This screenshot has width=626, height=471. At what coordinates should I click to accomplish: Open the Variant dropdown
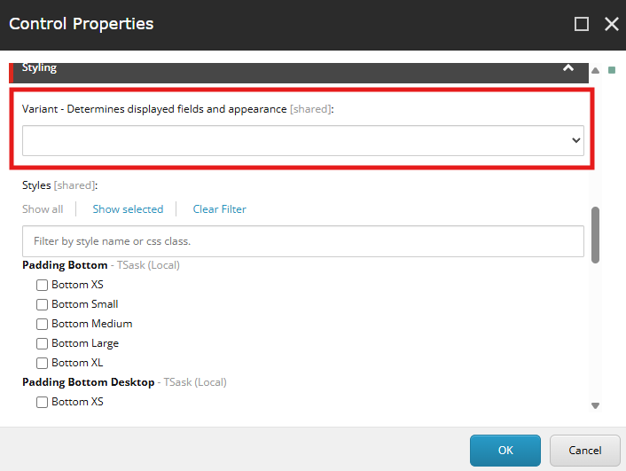(303, 140)
